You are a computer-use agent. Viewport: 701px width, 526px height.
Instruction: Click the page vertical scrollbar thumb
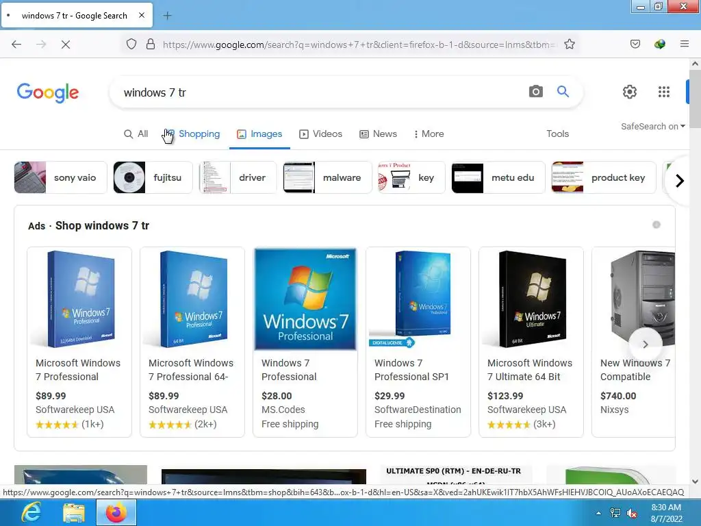pyautogui.click(x=695, y=99)
